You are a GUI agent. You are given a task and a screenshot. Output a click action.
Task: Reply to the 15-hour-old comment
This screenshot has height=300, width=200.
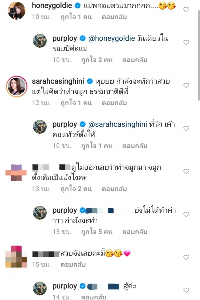pyautogui.click(x=73, y=265)
